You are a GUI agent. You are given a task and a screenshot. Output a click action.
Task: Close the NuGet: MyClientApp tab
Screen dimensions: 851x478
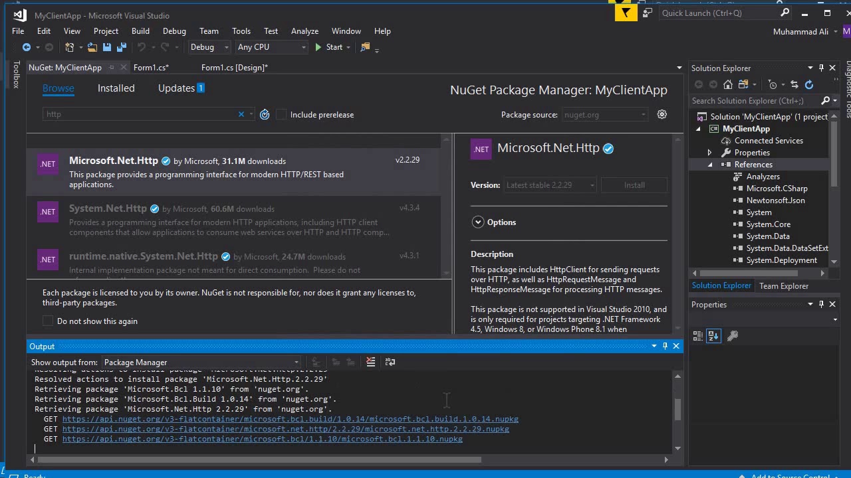coord(123,67)
